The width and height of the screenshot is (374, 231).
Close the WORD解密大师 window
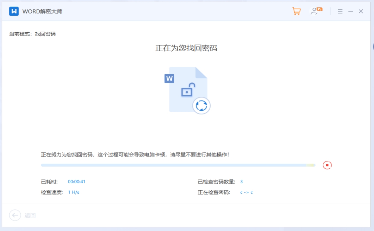click(x=361, y=11)
